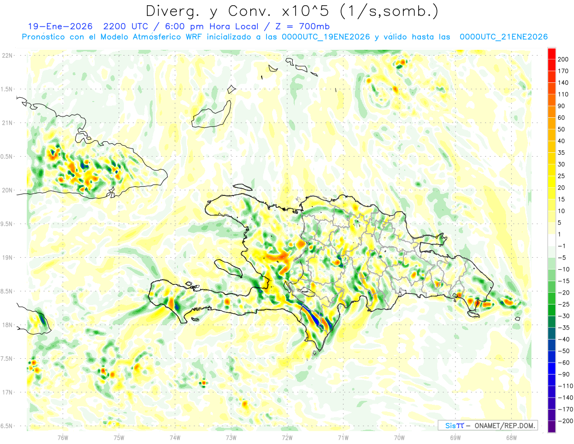
Task: Click the '1.5N' latitude label
Action: [x=7, y=89]
